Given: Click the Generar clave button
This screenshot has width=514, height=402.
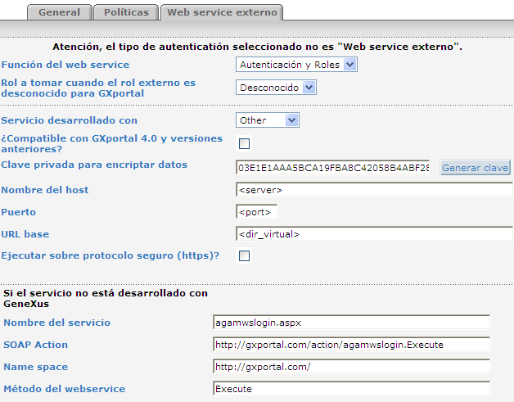Looking at the screenshot, I should pos(476,167).
